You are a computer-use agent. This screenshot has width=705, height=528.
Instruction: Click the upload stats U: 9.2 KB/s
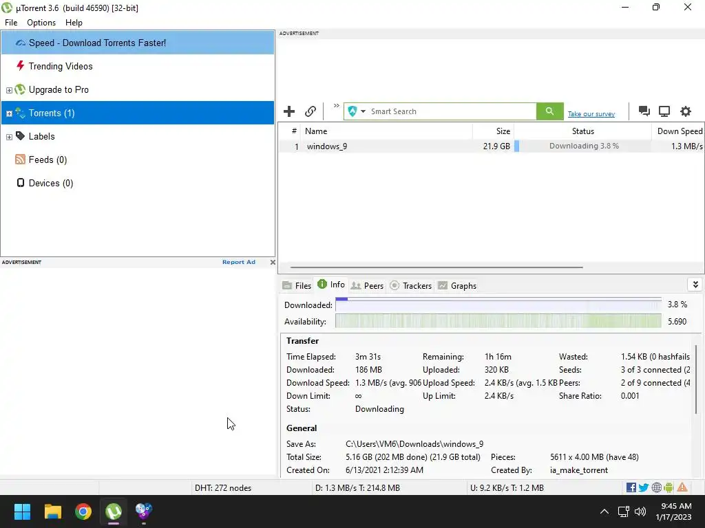(507, 487)
